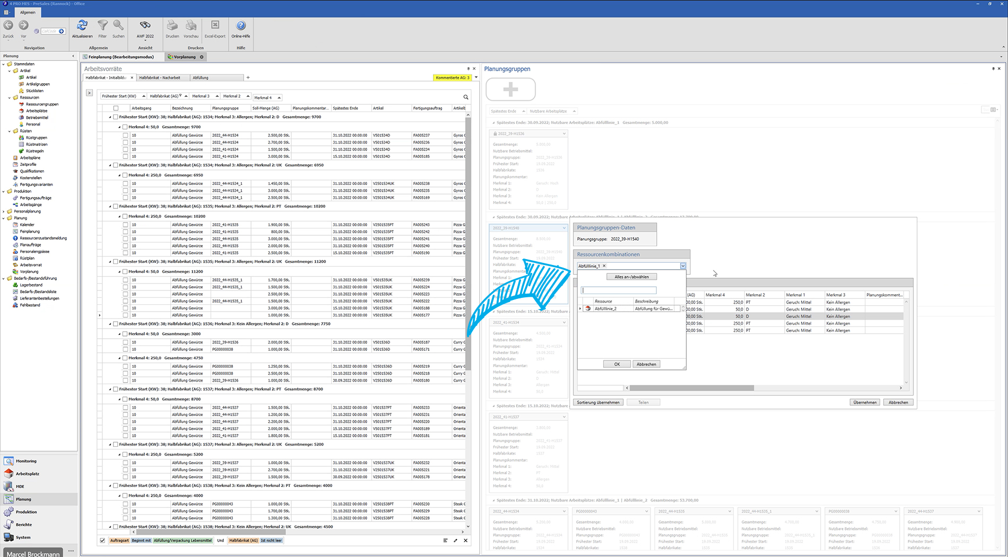
Task: Click the Arbeitsvorräte vertical scrollbar
Action: (x=467, y=244)
